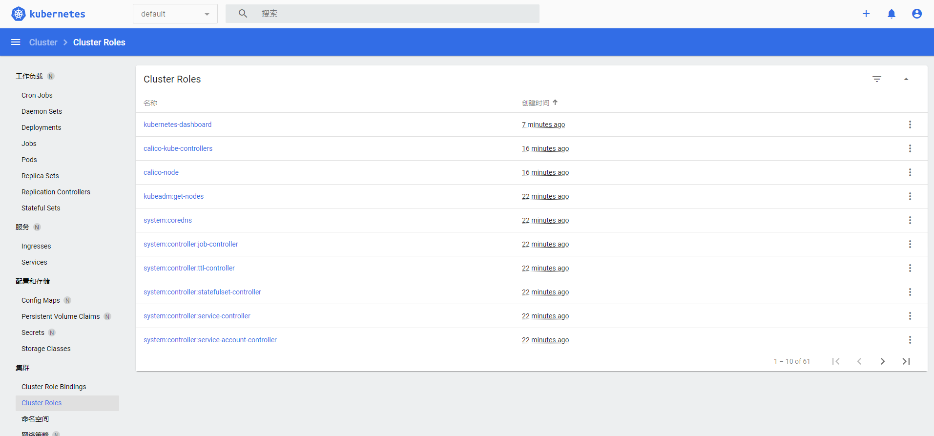The width and height of the screenshot is (934, 436).
Task: Open 命名空间 in sidebar
Action: [x=35, y=419]
